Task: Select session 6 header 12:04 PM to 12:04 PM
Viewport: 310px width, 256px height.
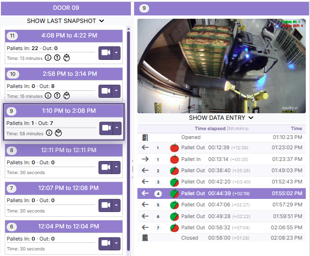Action: (x=64, y=227)
